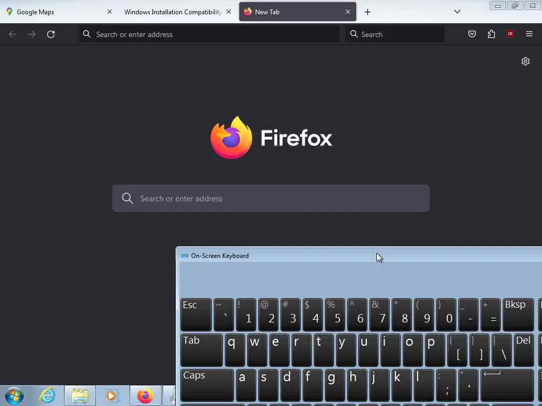Tap the p key on keyboard
542x406 pixels.
click(435, 350)
